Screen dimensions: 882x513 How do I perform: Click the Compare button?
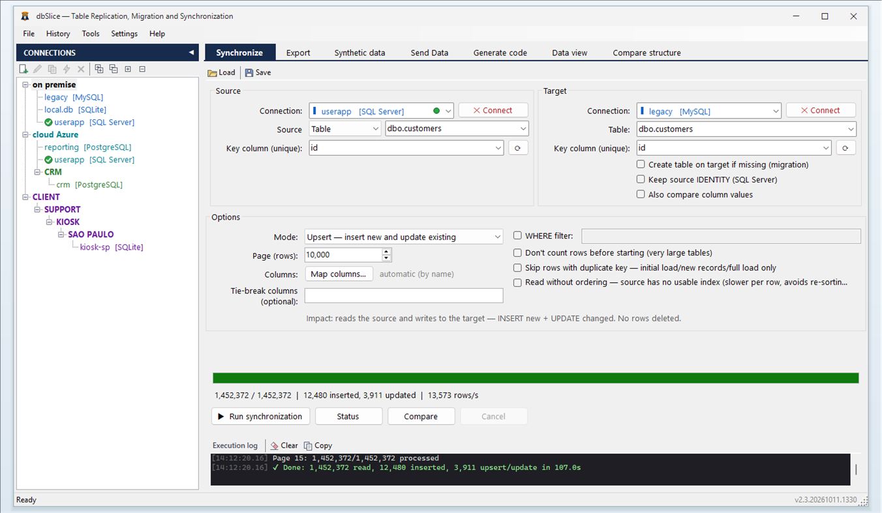coord(421,417)
